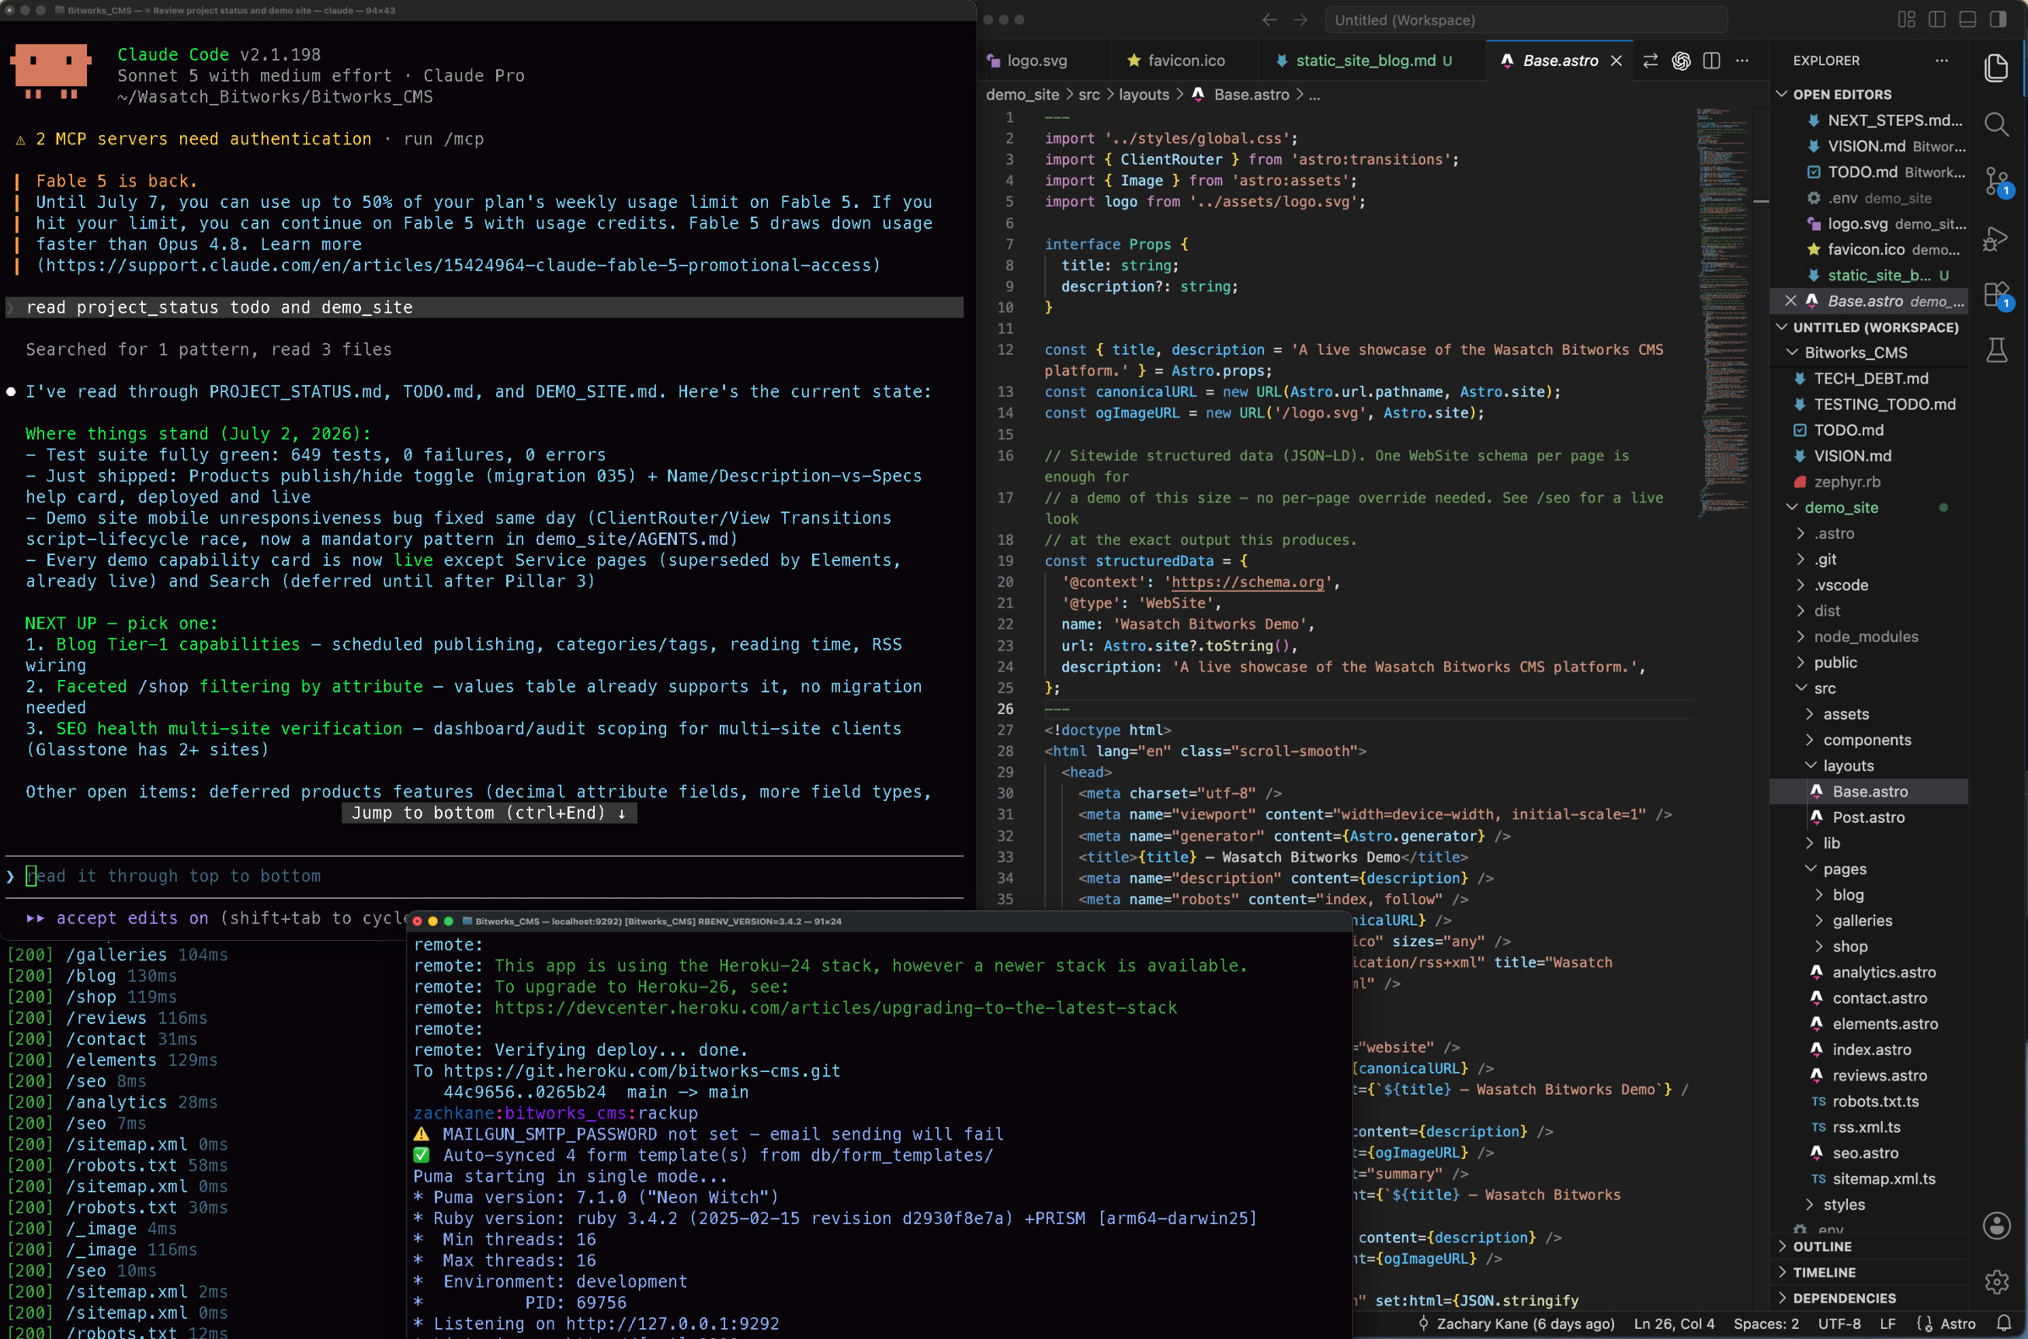The image size is (2028, 1339).
Task: Switch to the favicon.ico editor tab
Action: [x=1186, y=61]
